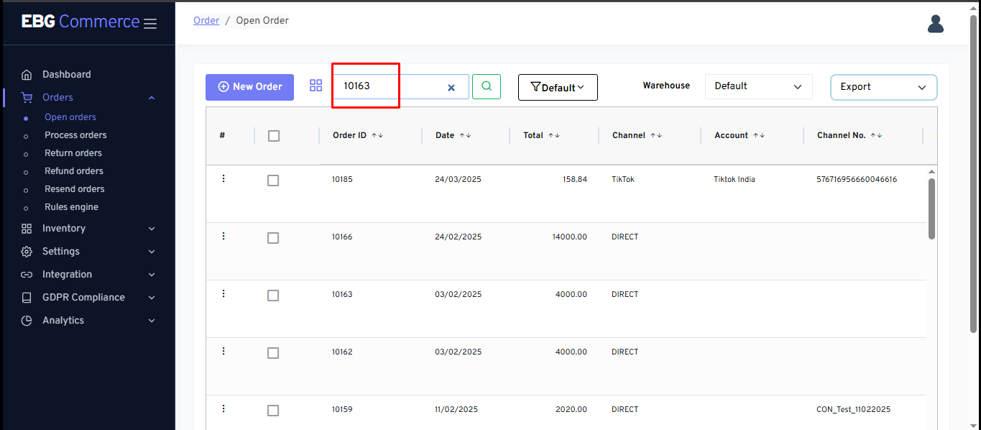This screenshot has height=430, width=981.
Task: Click the grid view icon beside the search box
Action: (316, 86)
